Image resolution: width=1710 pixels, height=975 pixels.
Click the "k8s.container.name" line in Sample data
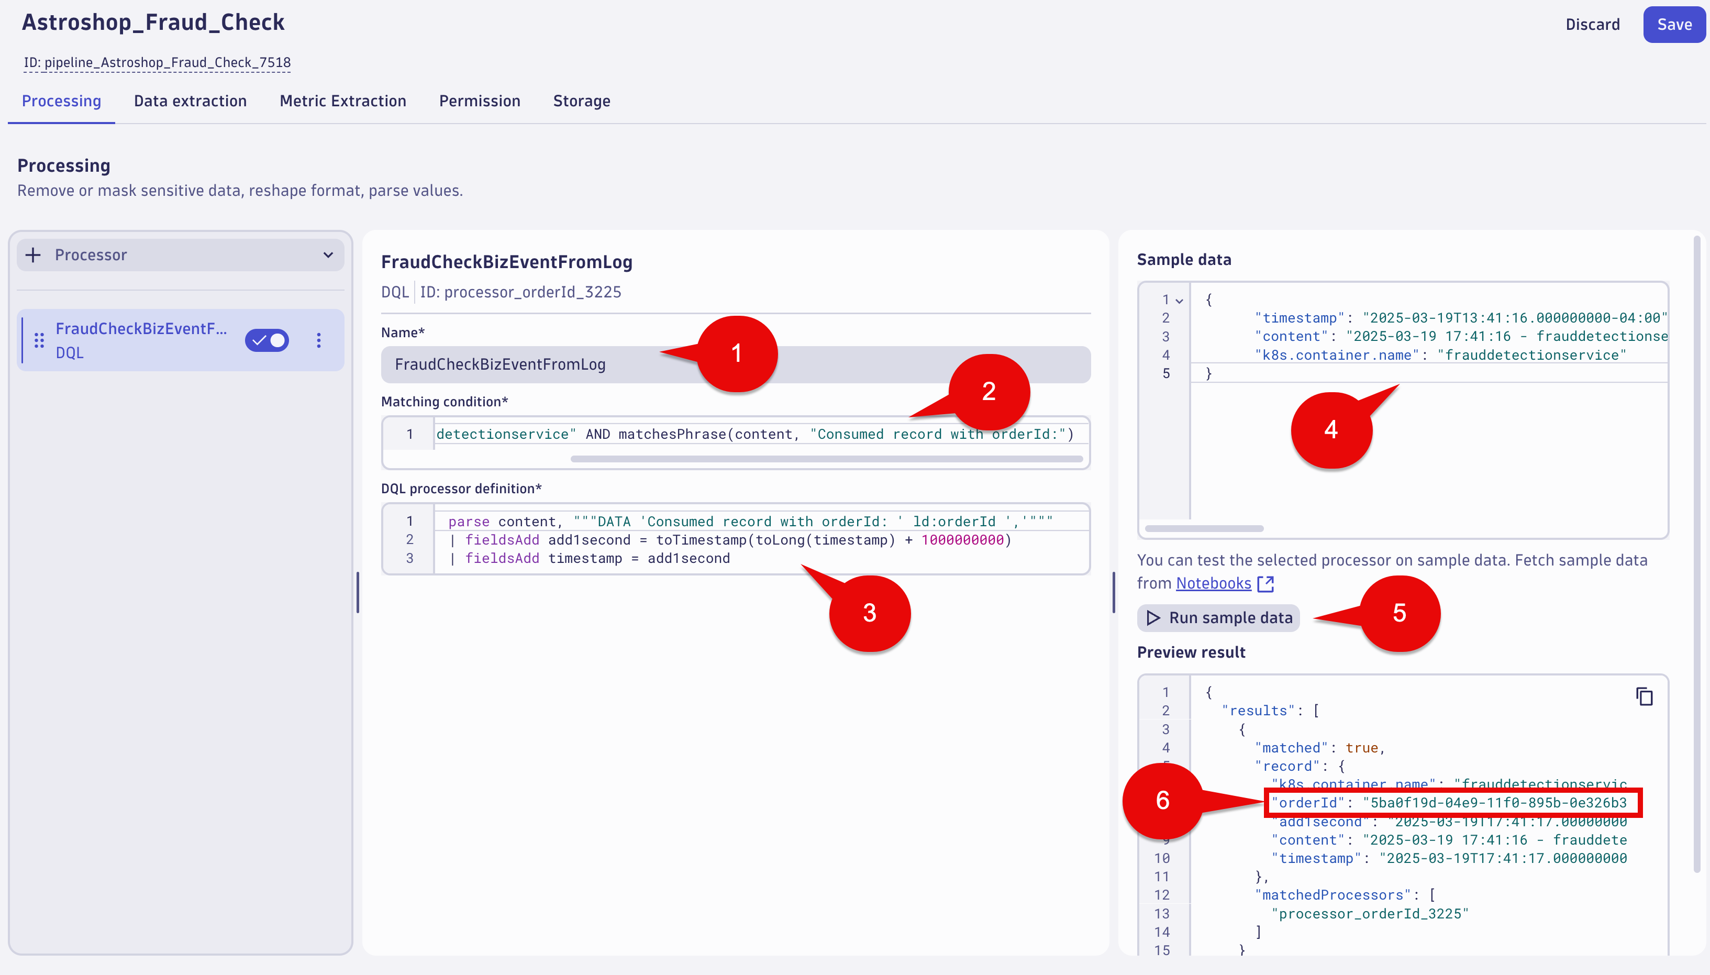coord(1439,355)
